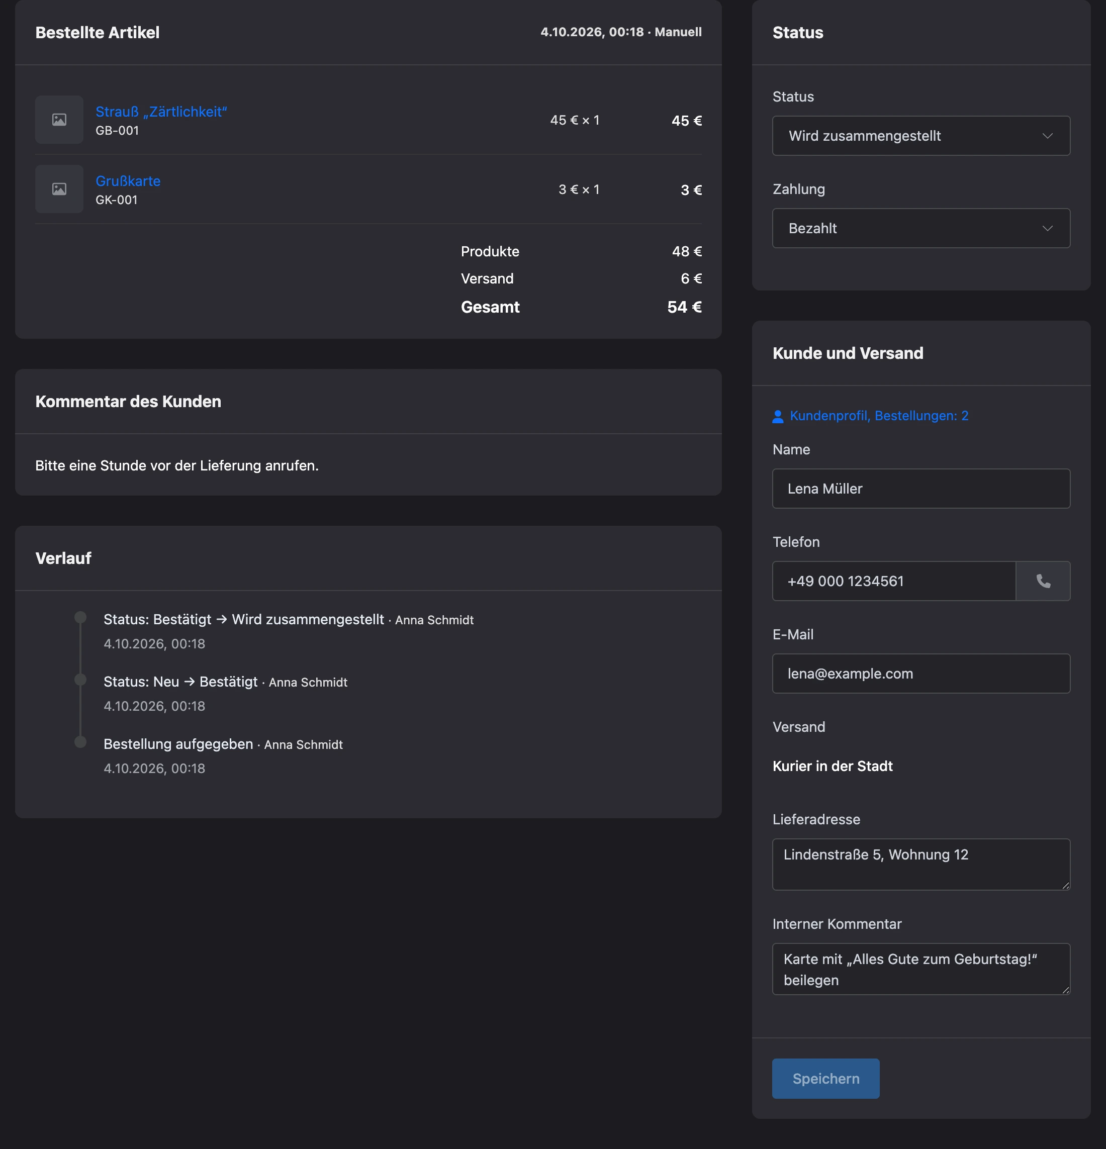Click the Interner Kommentar text area
The width and height of the screenshot is (1106, 1149).
(x=921, y=969)
